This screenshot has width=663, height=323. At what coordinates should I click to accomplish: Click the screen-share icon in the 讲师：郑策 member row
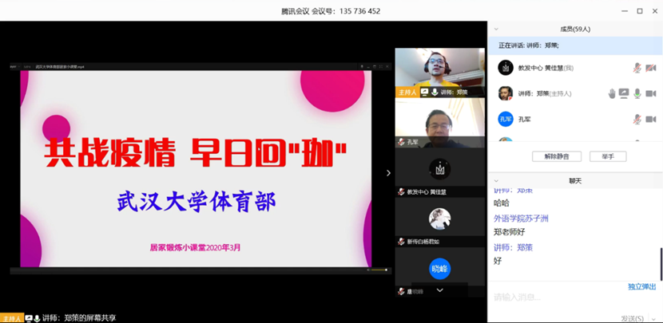624,93
